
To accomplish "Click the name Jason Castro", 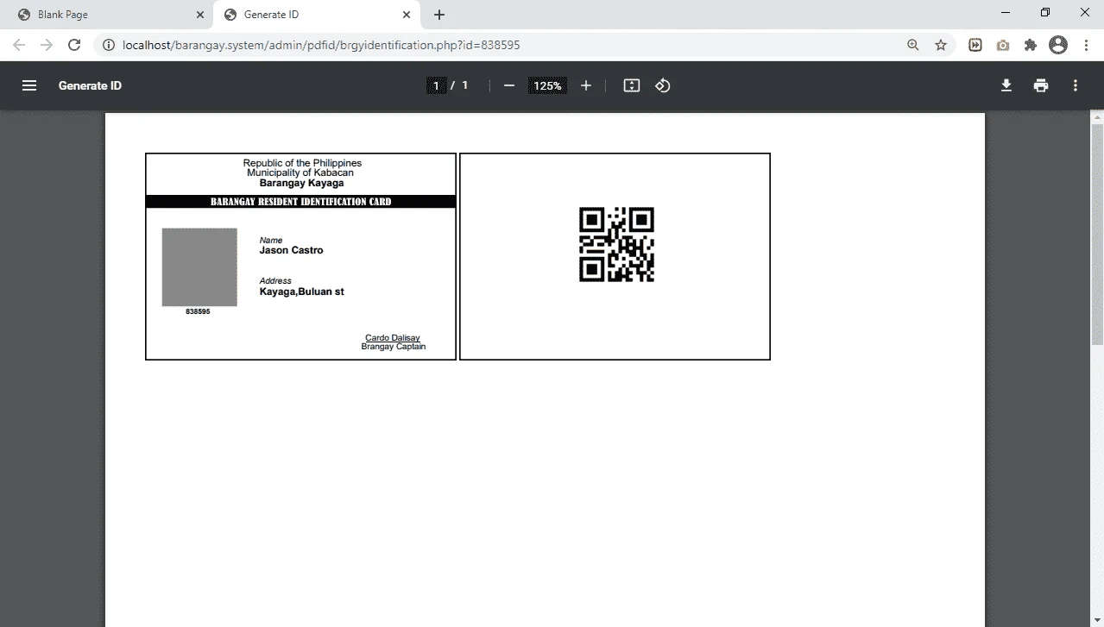I will (292, 250).
